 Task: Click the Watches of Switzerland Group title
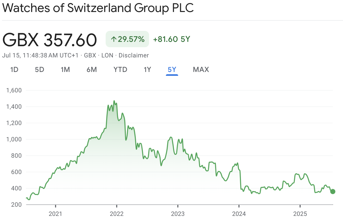[x=98, y=8]
